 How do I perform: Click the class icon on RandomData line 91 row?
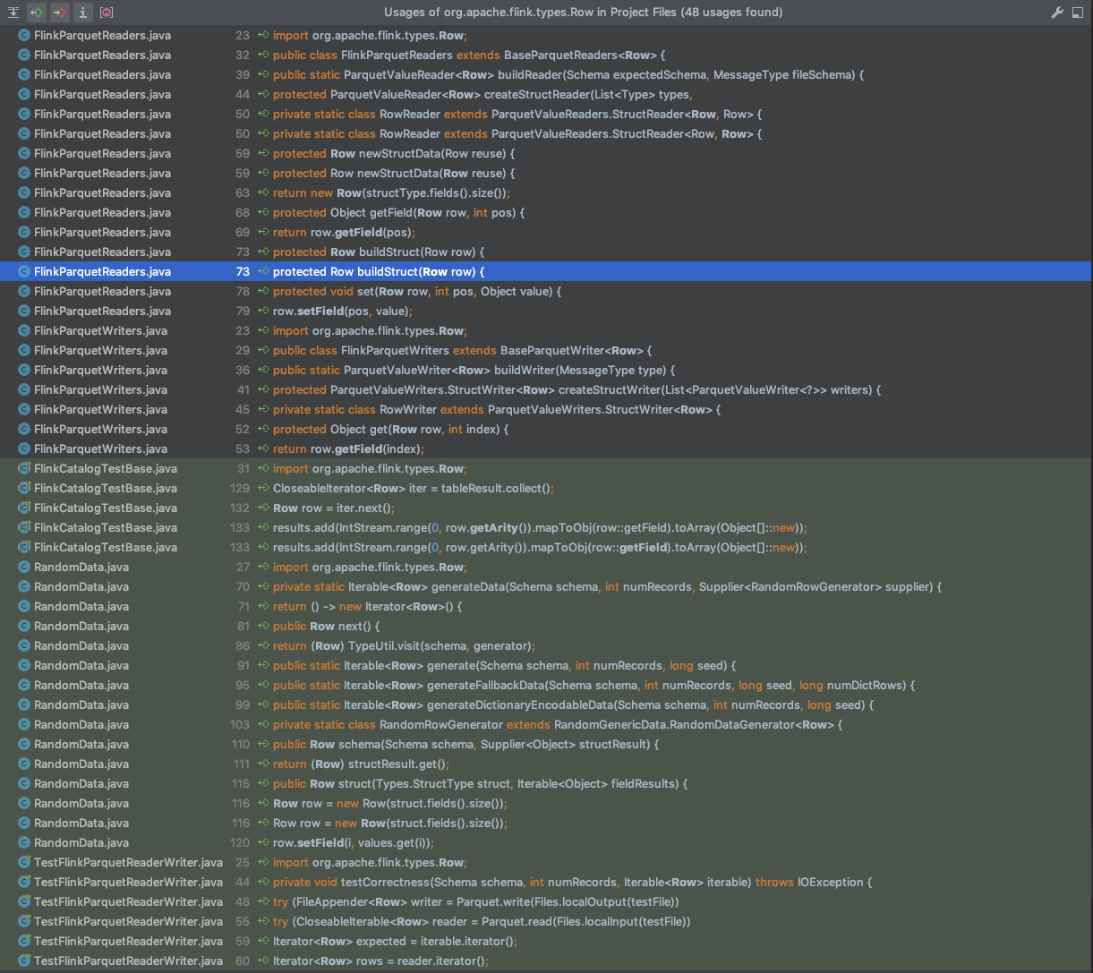tap(24, 666)
